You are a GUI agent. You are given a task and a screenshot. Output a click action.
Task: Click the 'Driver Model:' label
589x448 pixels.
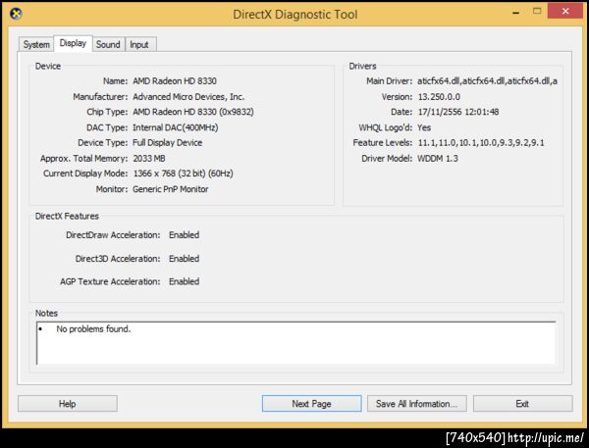point(387,159)
